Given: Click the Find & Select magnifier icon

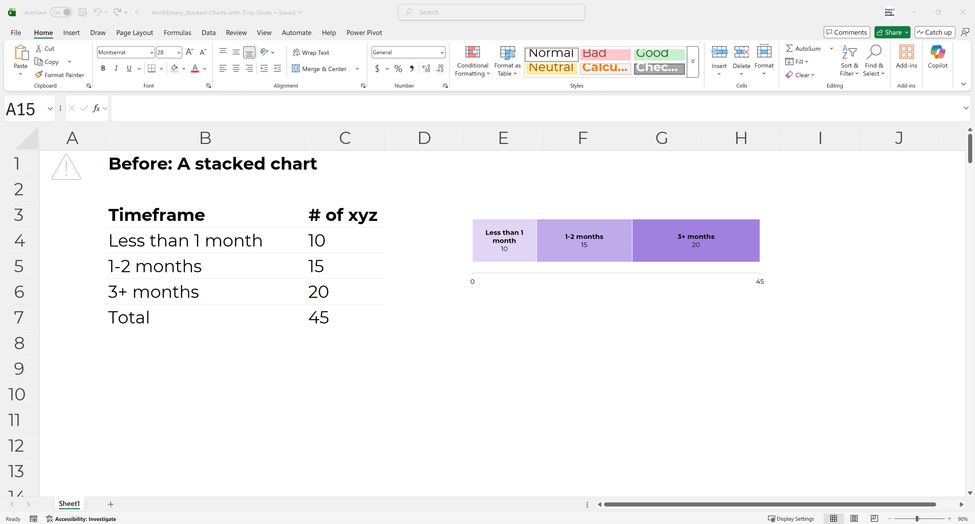Looking at the screenshot, I should point(873,53).
